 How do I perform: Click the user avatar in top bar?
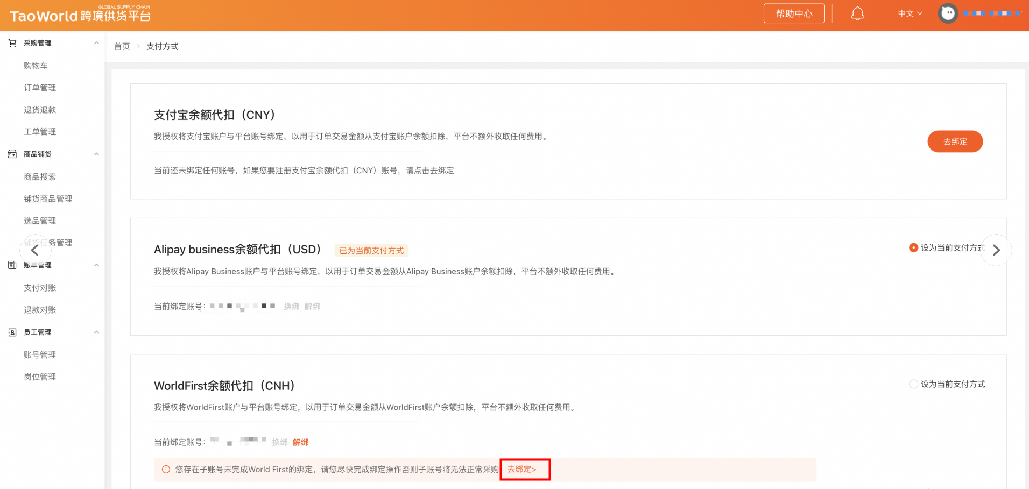[x=948, y=13]
